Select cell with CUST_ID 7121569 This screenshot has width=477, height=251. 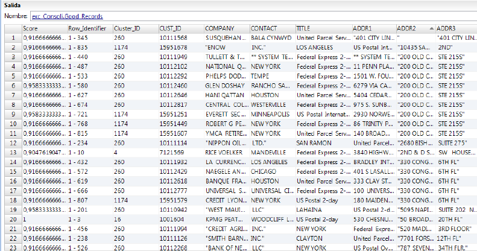182,153
